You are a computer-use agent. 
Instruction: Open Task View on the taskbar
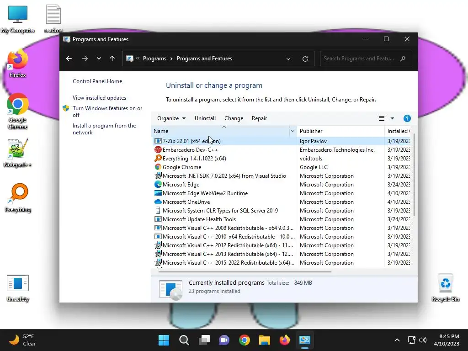204,340
